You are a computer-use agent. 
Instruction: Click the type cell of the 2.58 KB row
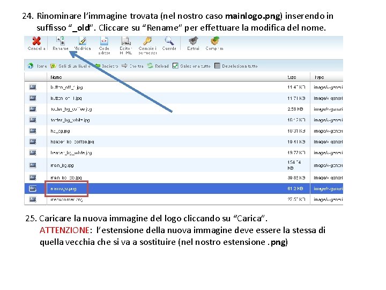pos(328,109)
